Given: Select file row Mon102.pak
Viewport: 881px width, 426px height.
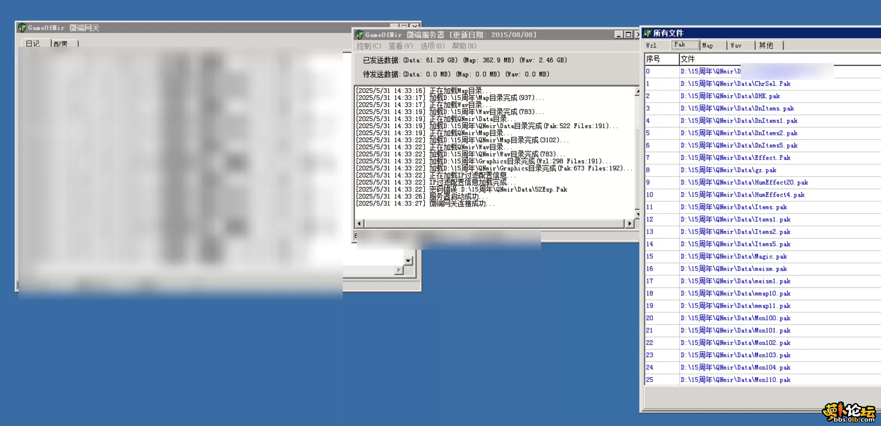Looking at the screenshot, I should 763,343.
